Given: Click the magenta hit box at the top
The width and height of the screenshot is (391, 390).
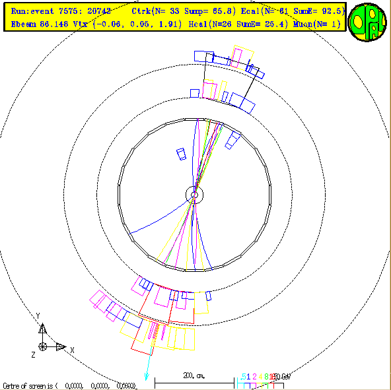Looking at the screenshot, I should pos(236,58).
